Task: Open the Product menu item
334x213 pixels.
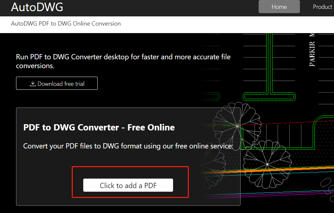Action: click(x=322, y=7)
